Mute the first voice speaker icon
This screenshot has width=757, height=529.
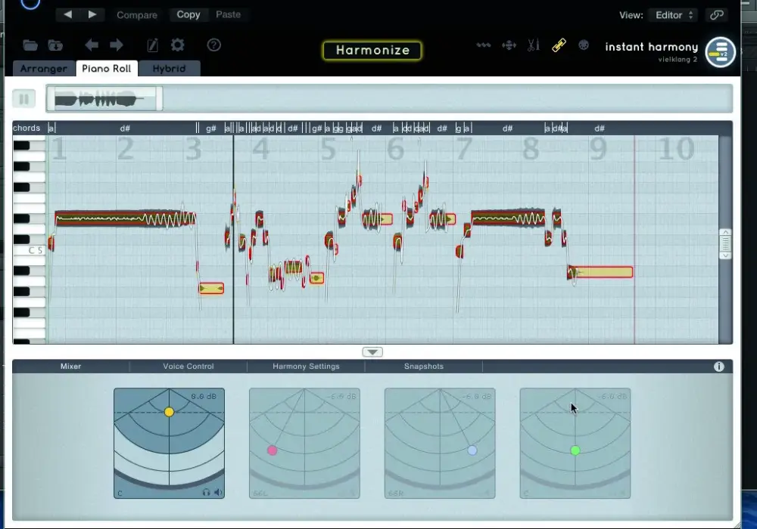click(218, 493)
